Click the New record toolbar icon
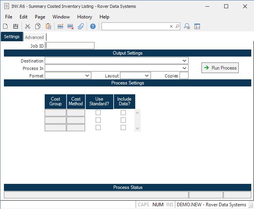The height and width of the screenshot is (209, 254). [x=5, y=26]
